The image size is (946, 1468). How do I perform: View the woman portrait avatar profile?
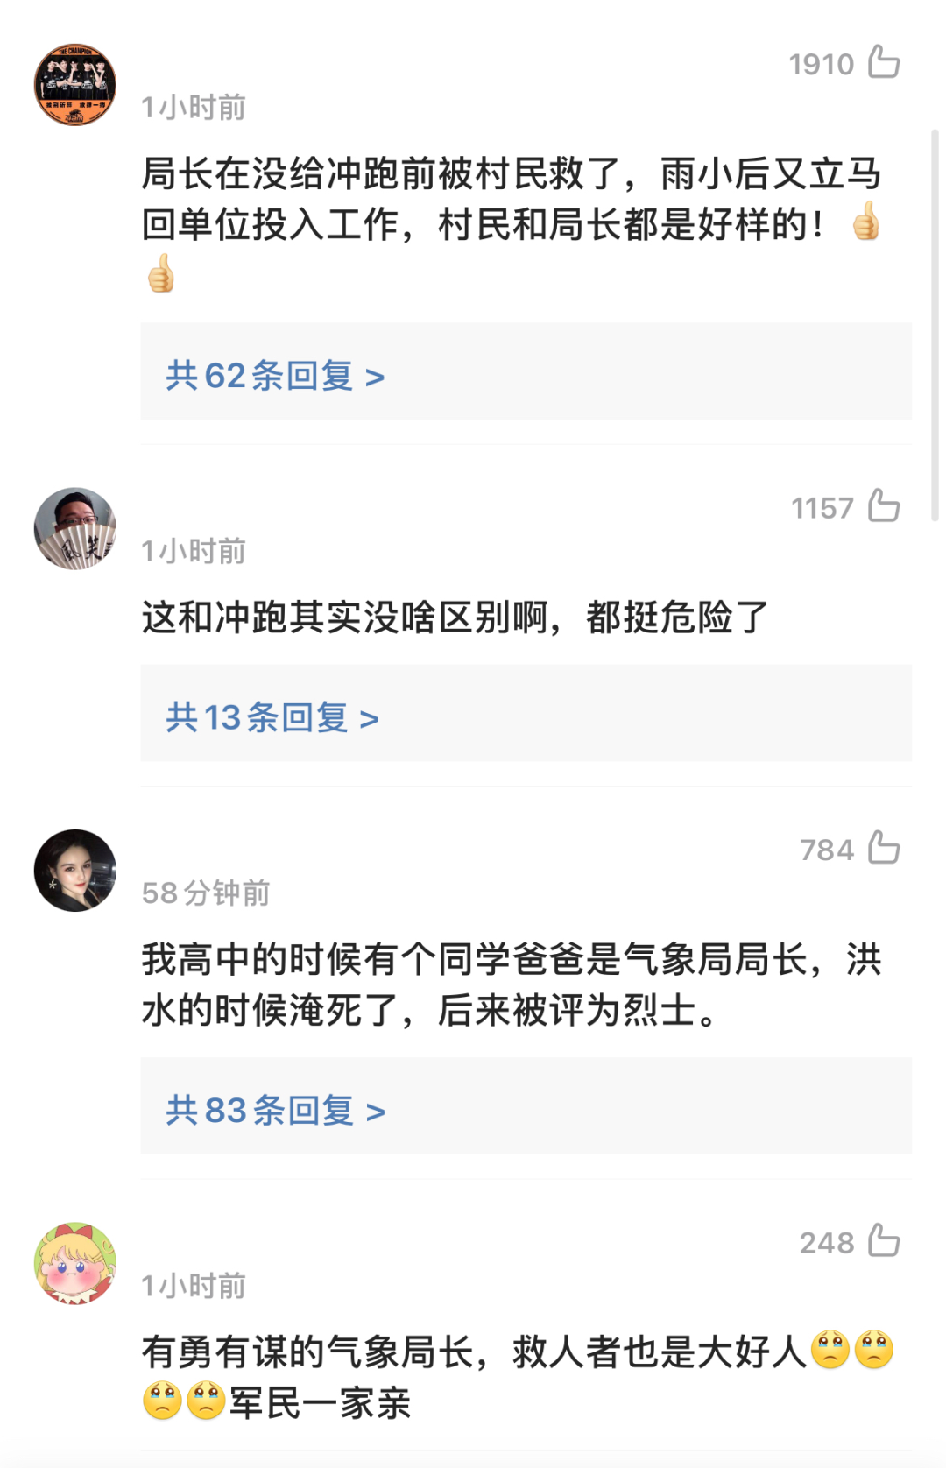tap(75, 871)
